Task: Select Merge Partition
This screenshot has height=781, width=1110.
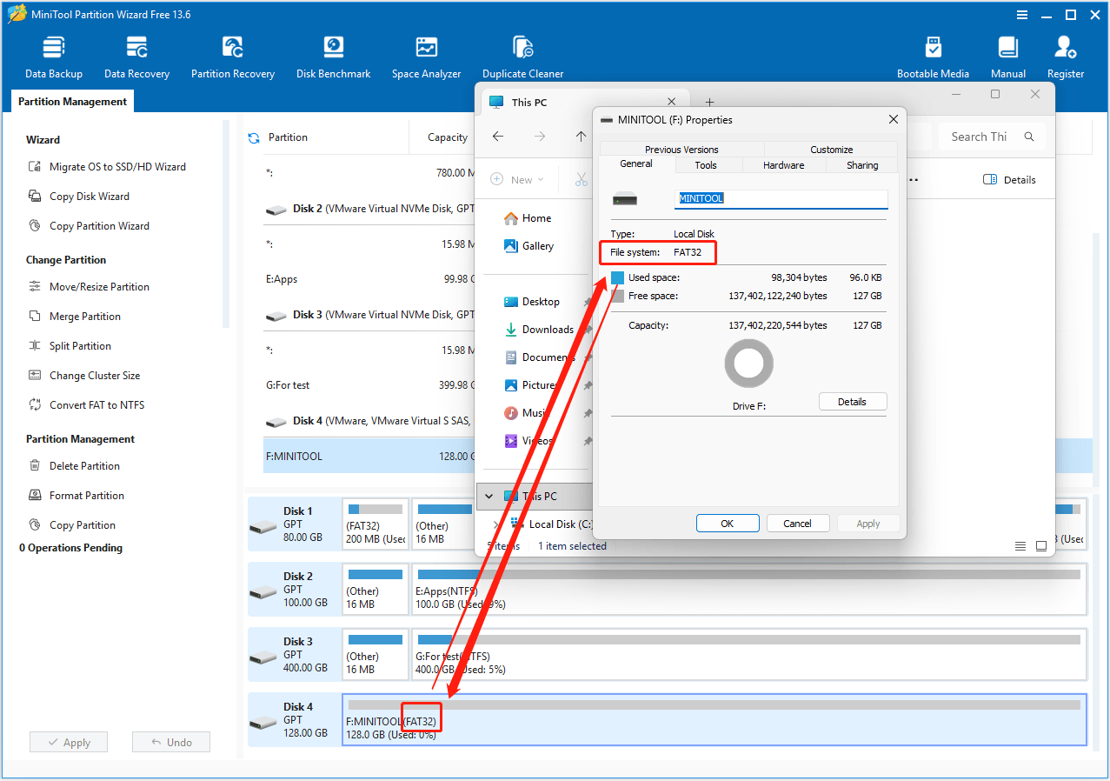Action: (x=75, y=317)
